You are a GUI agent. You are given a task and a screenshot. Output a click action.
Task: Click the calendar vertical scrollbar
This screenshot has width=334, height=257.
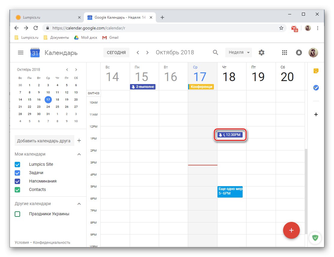[306, 191]
